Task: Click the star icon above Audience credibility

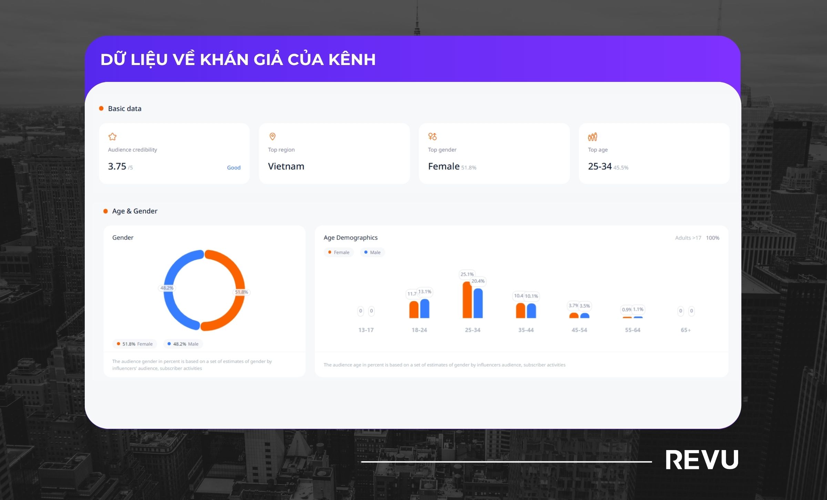Action: click(x=112, y=137)
